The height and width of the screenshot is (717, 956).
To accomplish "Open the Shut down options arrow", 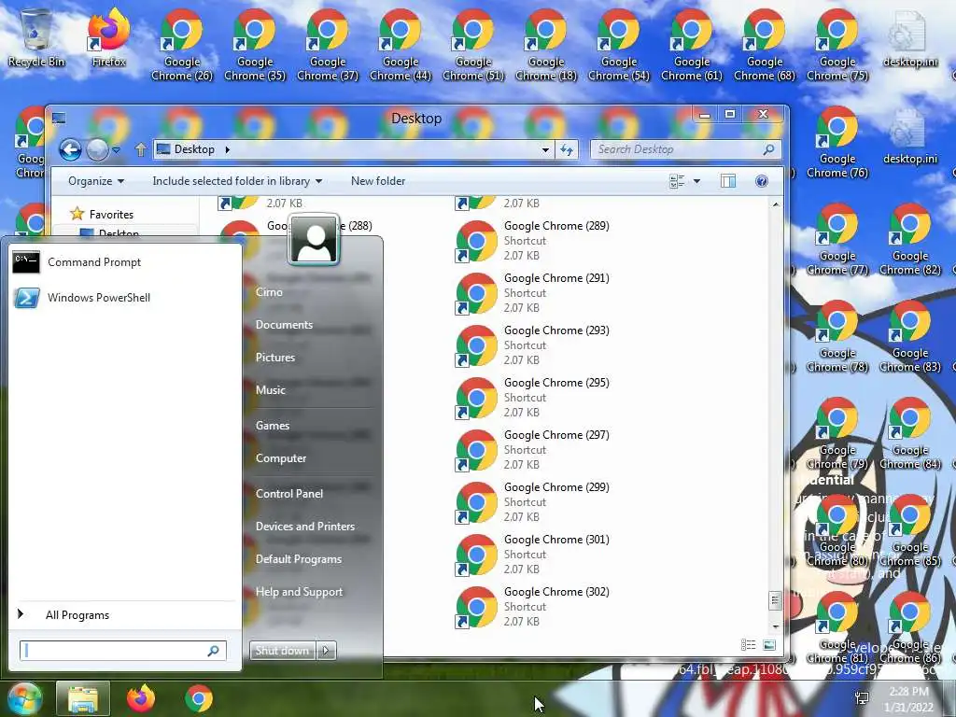I will pyautogui.click(x=326, y=651).
